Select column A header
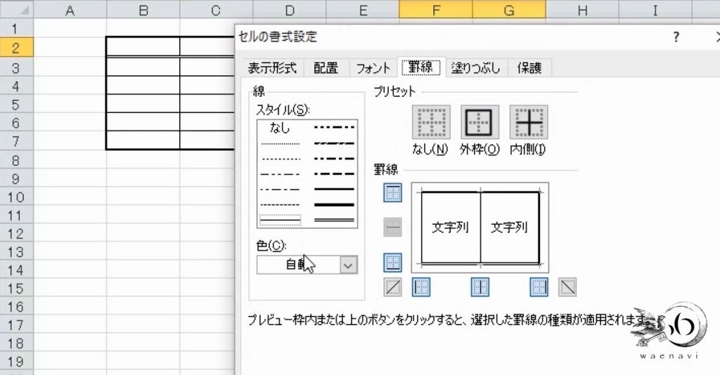Viewport: 720px width, 375px height. [x=70, y=10]
